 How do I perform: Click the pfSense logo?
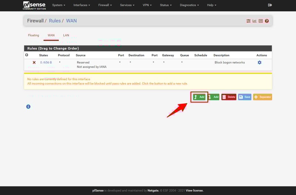[34, 5]
